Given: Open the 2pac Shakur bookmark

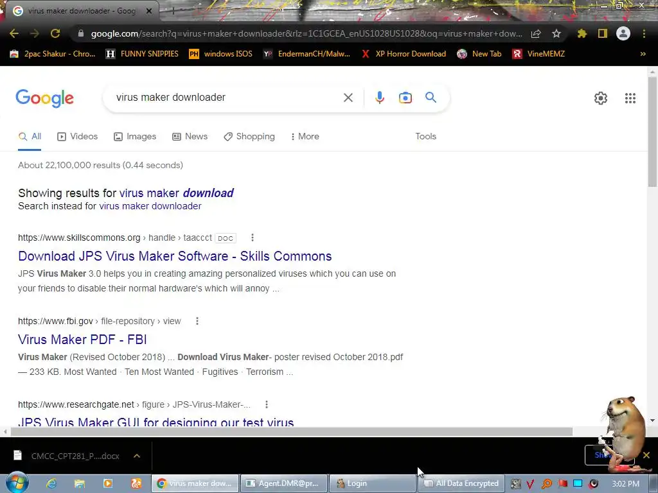Looking at the screenshot, I should coord(53,54).
